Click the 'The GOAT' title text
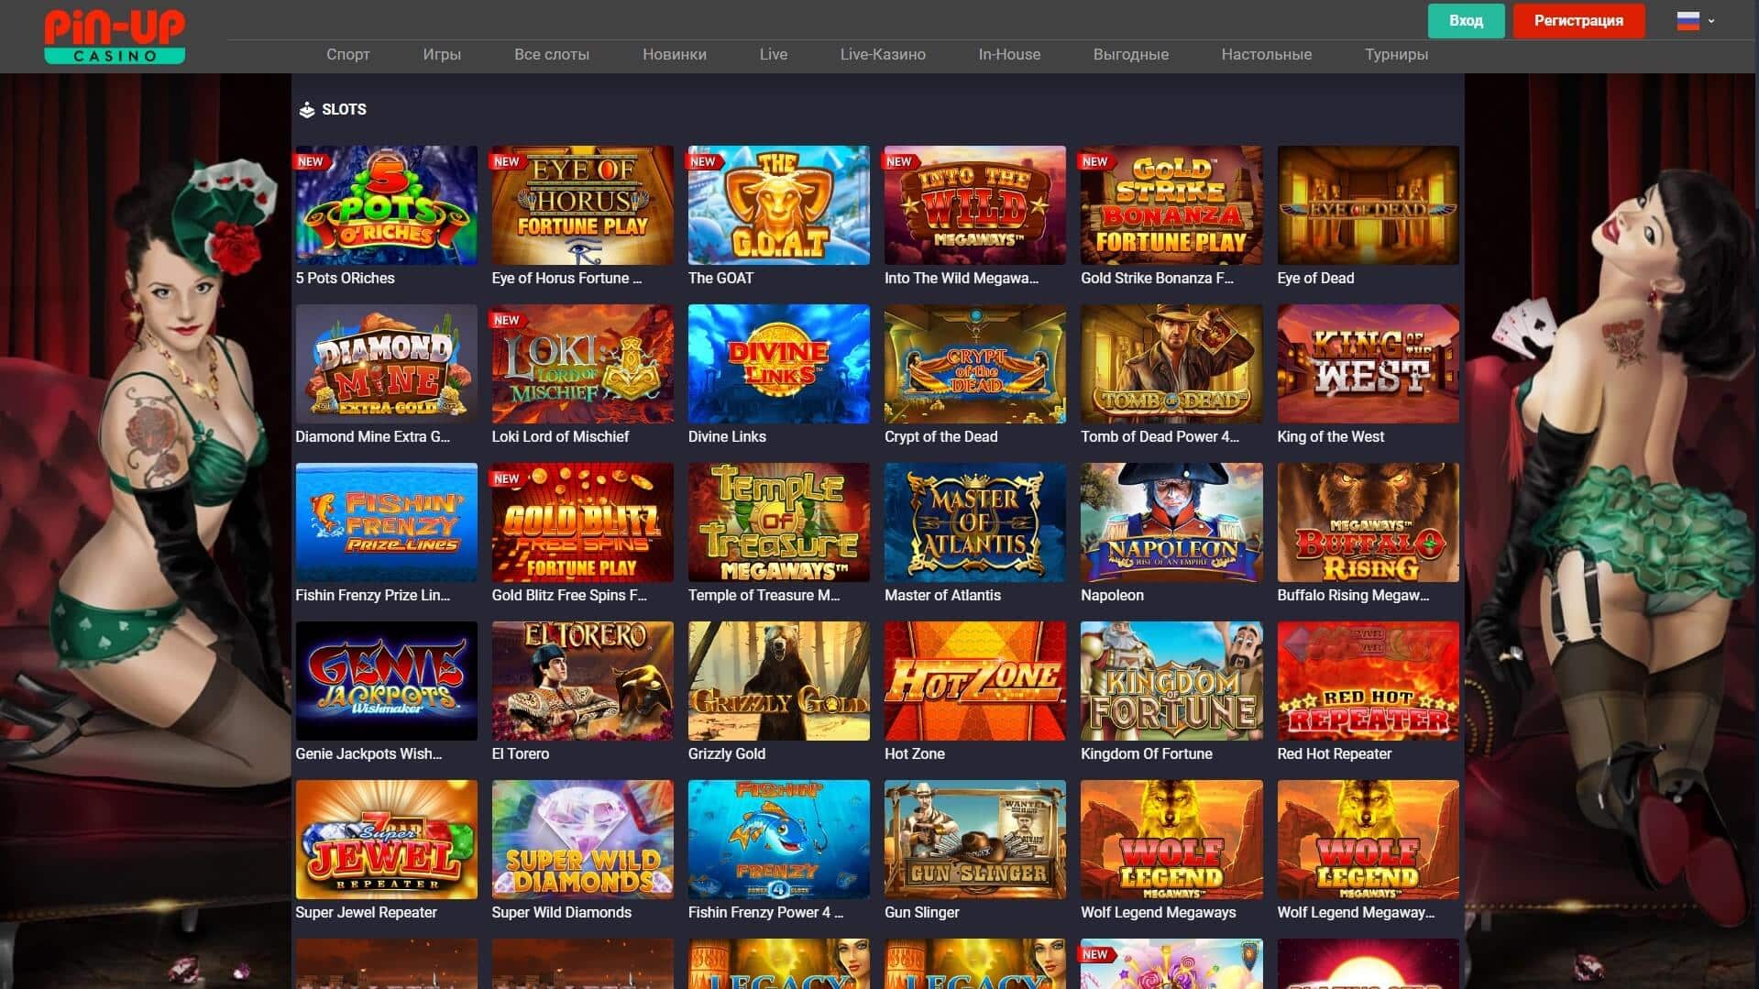Viewport: 1759px width, 989px height. (720, 279)
